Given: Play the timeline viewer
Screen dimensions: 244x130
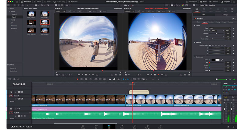Looking at the screenshot, I should [x=158, y=75].
